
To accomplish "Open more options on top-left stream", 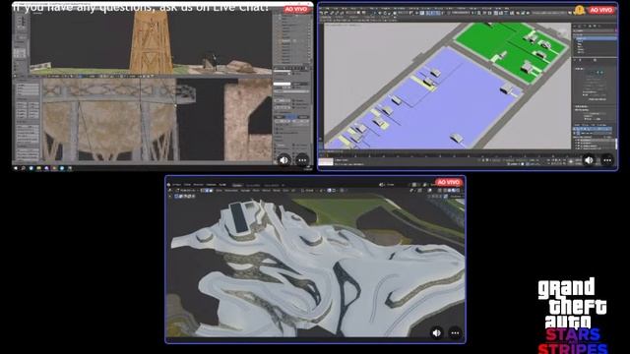I will coord(302,160).
